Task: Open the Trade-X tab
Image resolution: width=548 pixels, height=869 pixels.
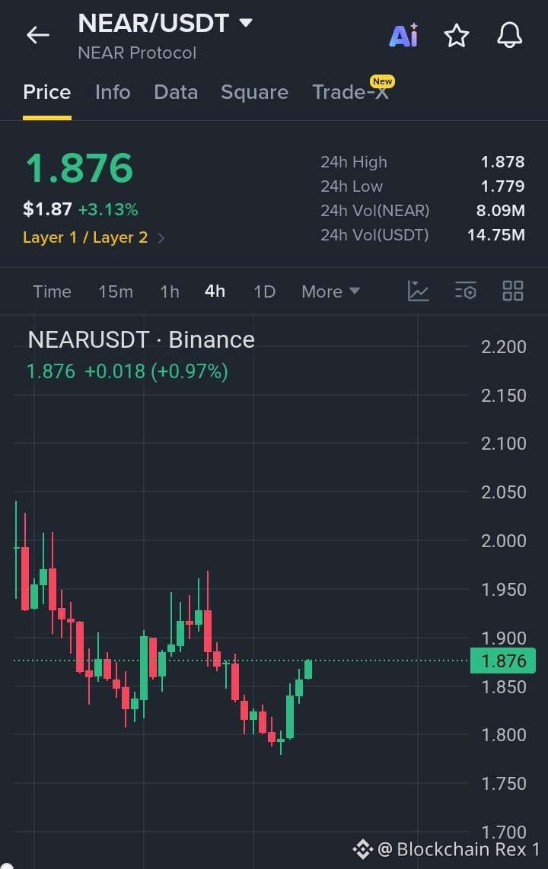Action: pyautogui.click(x=350, y=92)
